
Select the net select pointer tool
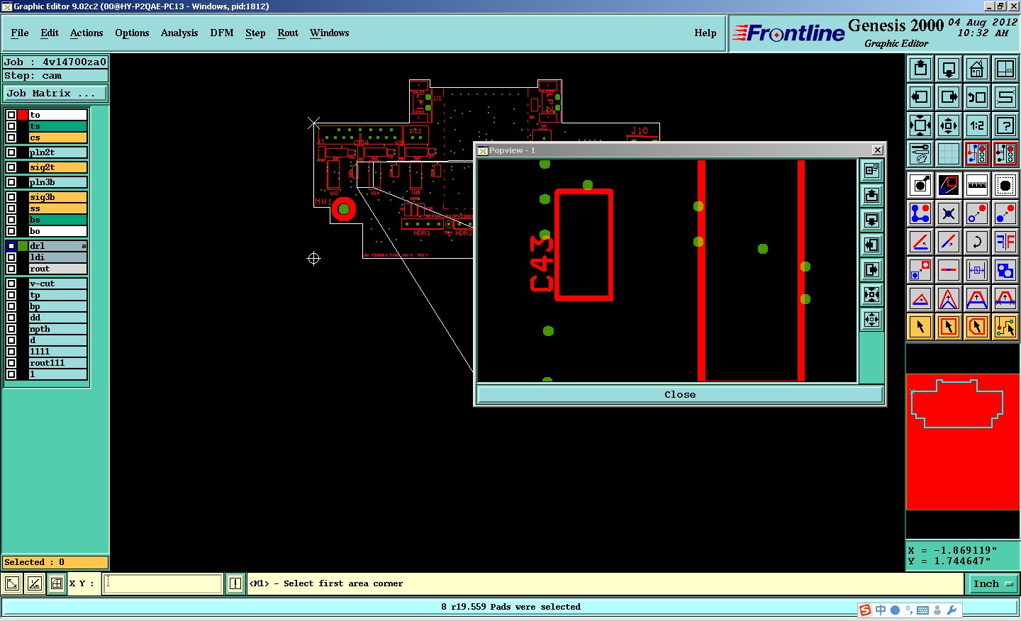click(1005, 327)
